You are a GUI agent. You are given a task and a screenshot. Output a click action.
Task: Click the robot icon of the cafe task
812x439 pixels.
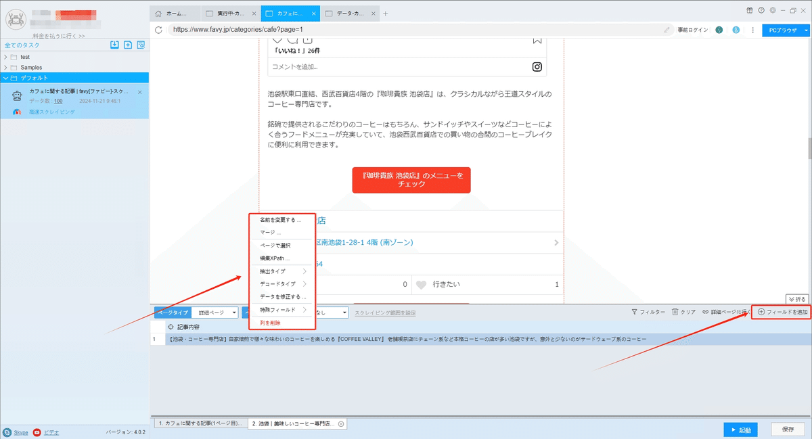point(18,95)
